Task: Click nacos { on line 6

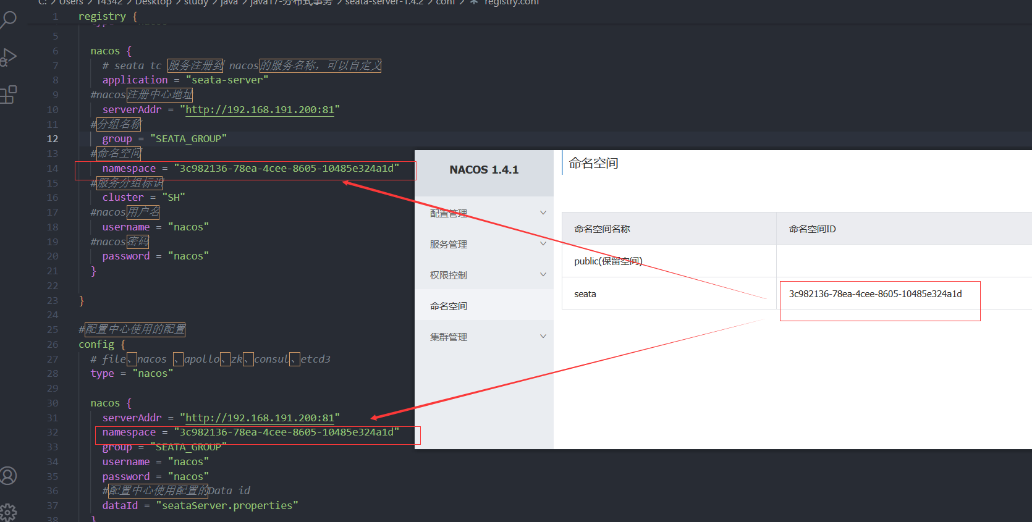Action: pos(111,51)
